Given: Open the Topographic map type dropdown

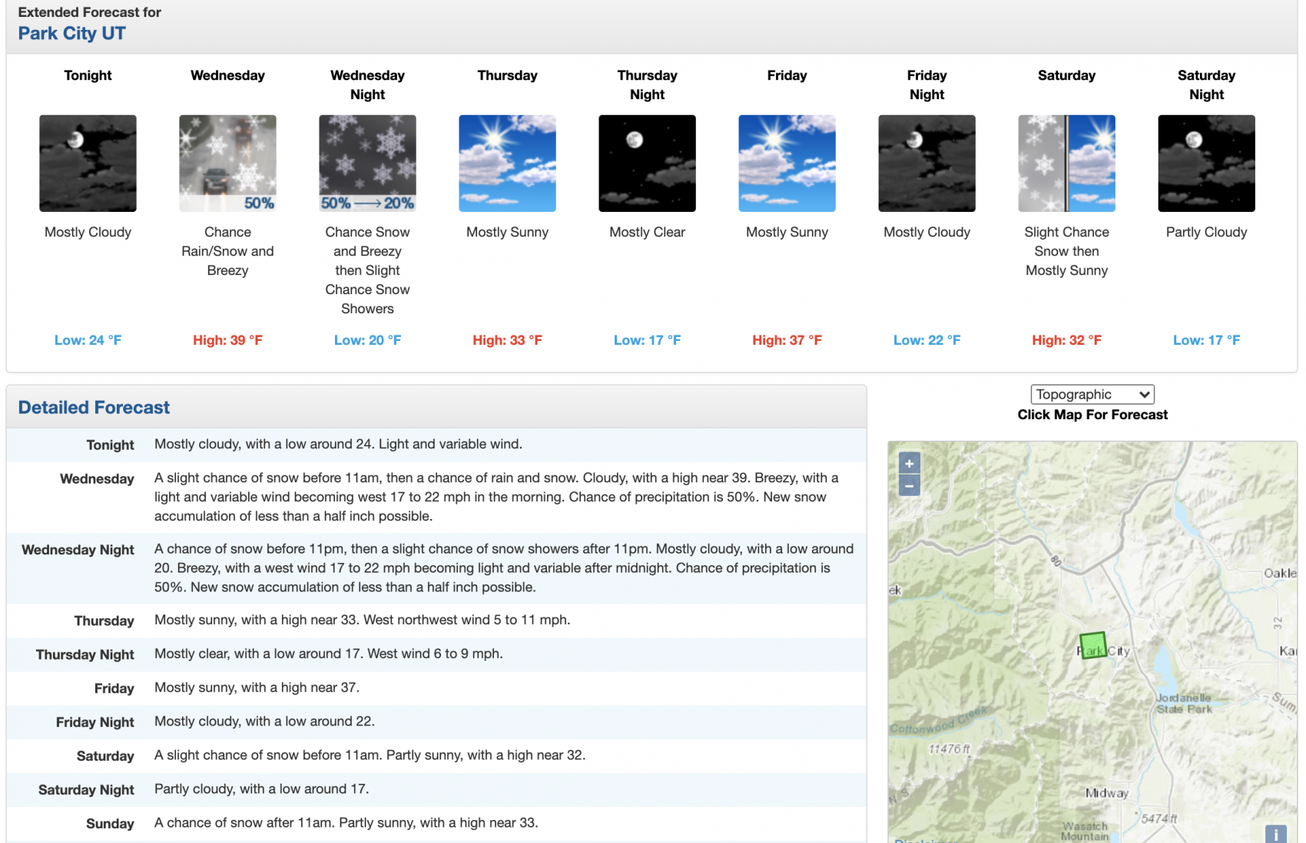Looking at the screenshot, I should [x=1092, y=395].
